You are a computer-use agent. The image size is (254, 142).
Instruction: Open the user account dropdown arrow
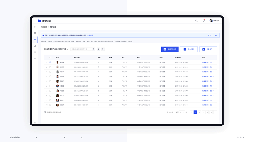(219, 21)
